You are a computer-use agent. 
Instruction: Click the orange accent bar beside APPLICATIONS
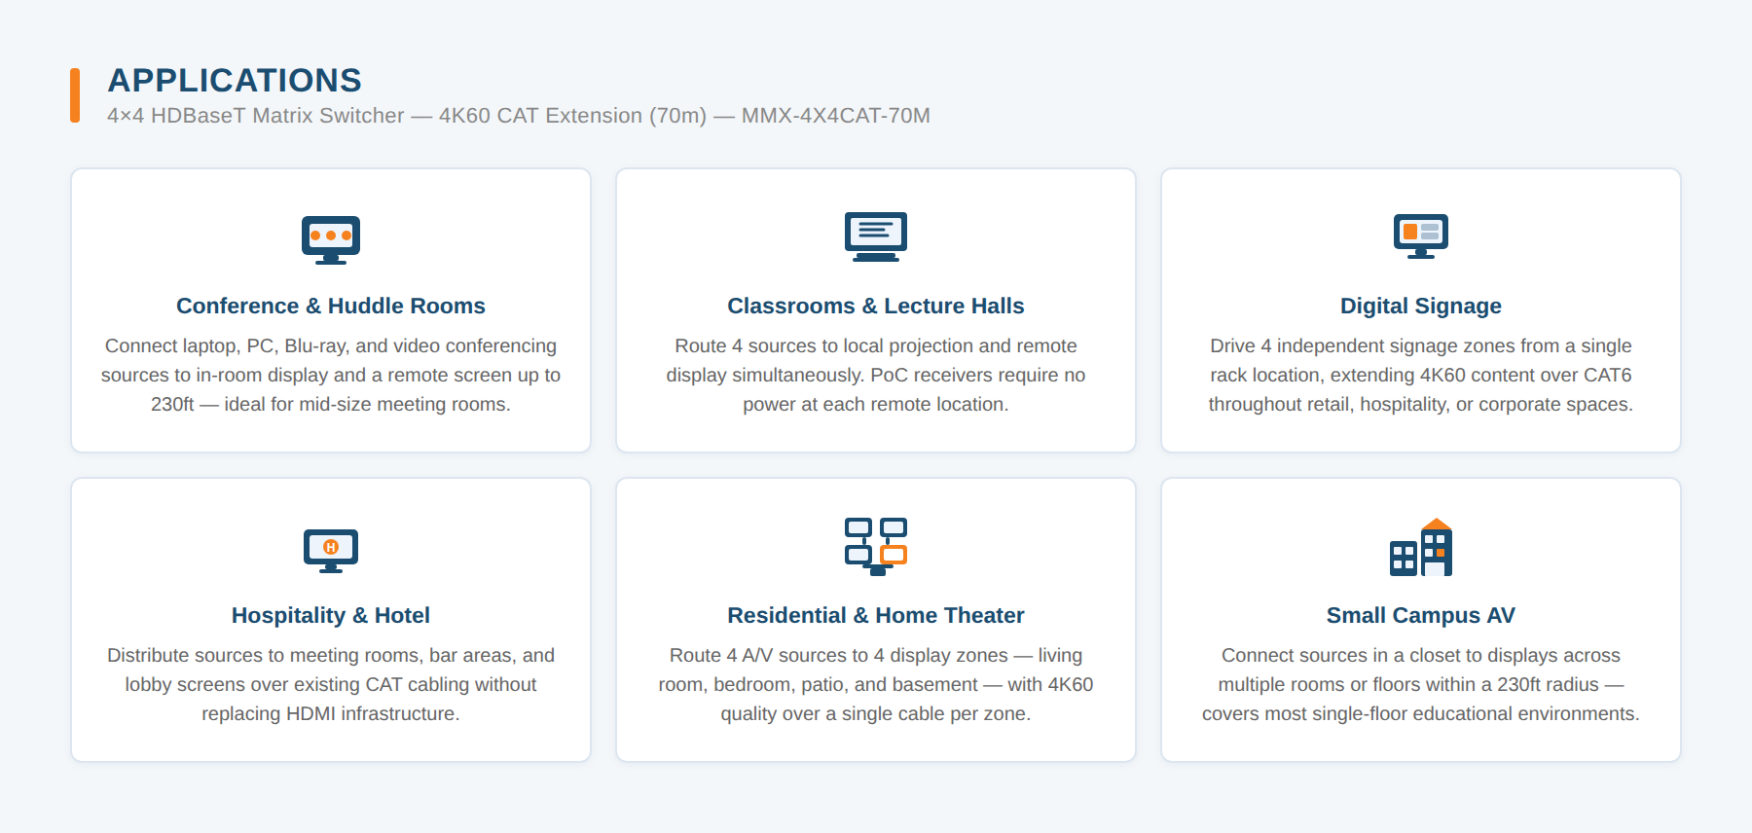75,95
